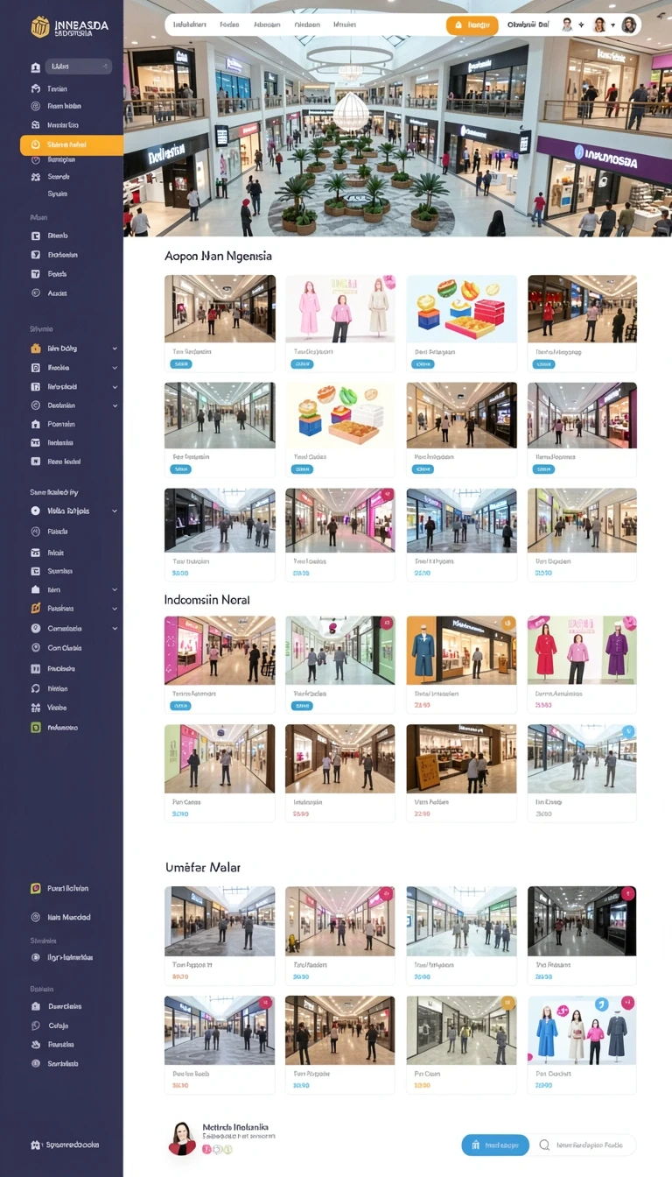Screen dimensions: 672x1177
Task: Click inside the sidebar field at the top of the menu
Action: 78,66
